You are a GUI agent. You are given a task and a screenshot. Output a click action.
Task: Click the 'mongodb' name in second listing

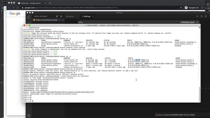178,67
